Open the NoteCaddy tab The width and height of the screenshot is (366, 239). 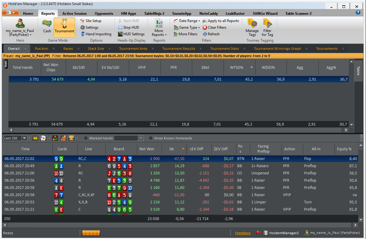click(209, 14)
